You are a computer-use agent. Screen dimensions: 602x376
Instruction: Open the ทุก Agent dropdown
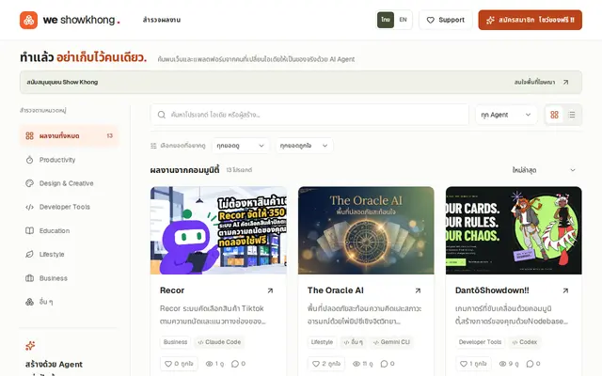[x=506, y=115]
